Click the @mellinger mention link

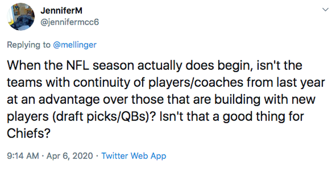[75, 45]
